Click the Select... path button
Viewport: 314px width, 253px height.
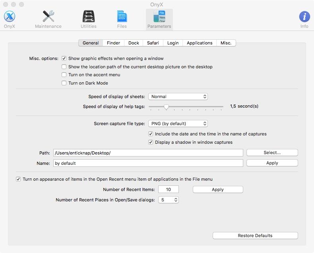pos(272,153)
